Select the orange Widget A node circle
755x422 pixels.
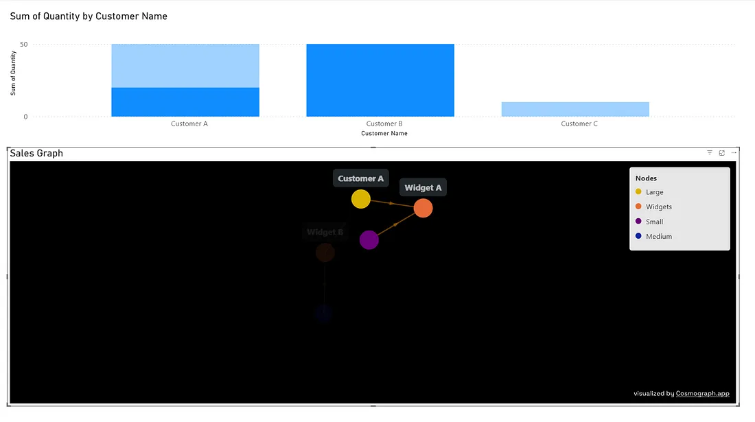point(423,208)
